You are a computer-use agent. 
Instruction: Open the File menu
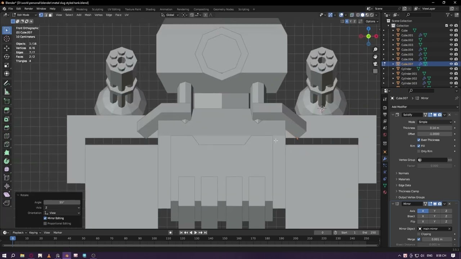coord(11,9)
